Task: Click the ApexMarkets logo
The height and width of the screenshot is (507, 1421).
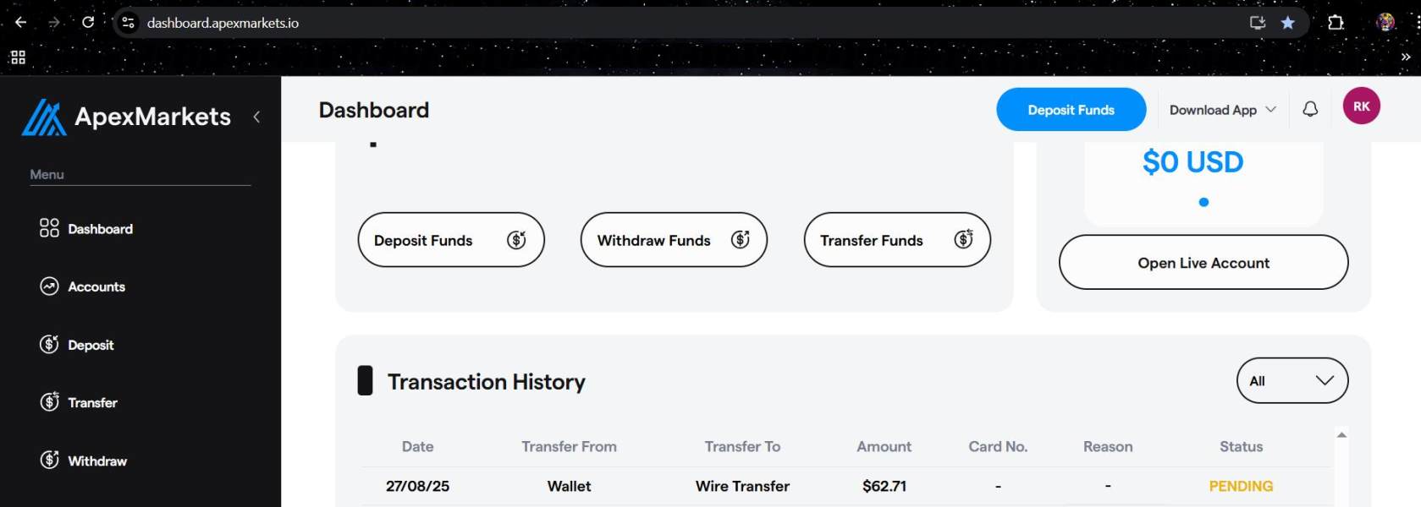Action: click(127, 117)
